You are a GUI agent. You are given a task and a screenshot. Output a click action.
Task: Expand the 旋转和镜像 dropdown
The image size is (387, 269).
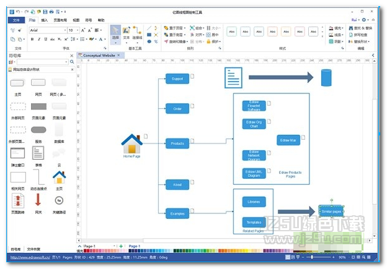(187, 41)
